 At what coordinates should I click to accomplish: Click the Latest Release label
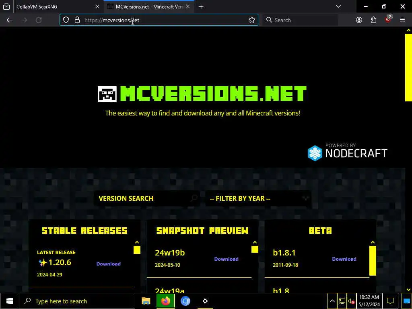[x=56, y=253]
